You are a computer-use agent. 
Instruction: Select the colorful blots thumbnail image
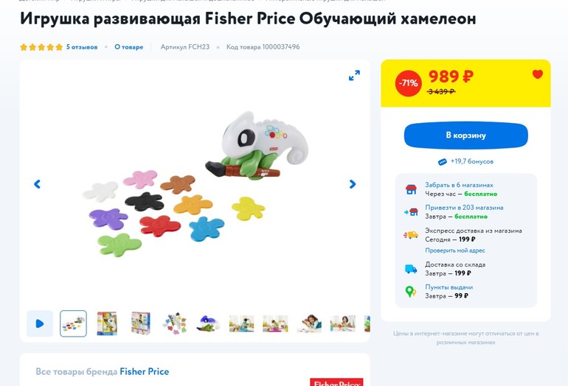click(x=174, y=323)
